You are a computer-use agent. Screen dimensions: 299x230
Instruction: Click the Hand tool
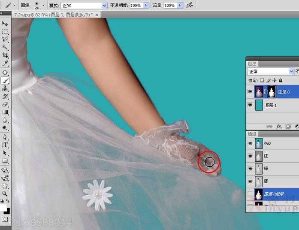pos(5,186)
